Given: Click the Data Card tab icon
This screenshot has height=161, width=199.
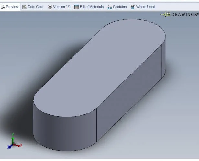Looking at the screenshot, I should pyautogui.click(x=25, y=7).
